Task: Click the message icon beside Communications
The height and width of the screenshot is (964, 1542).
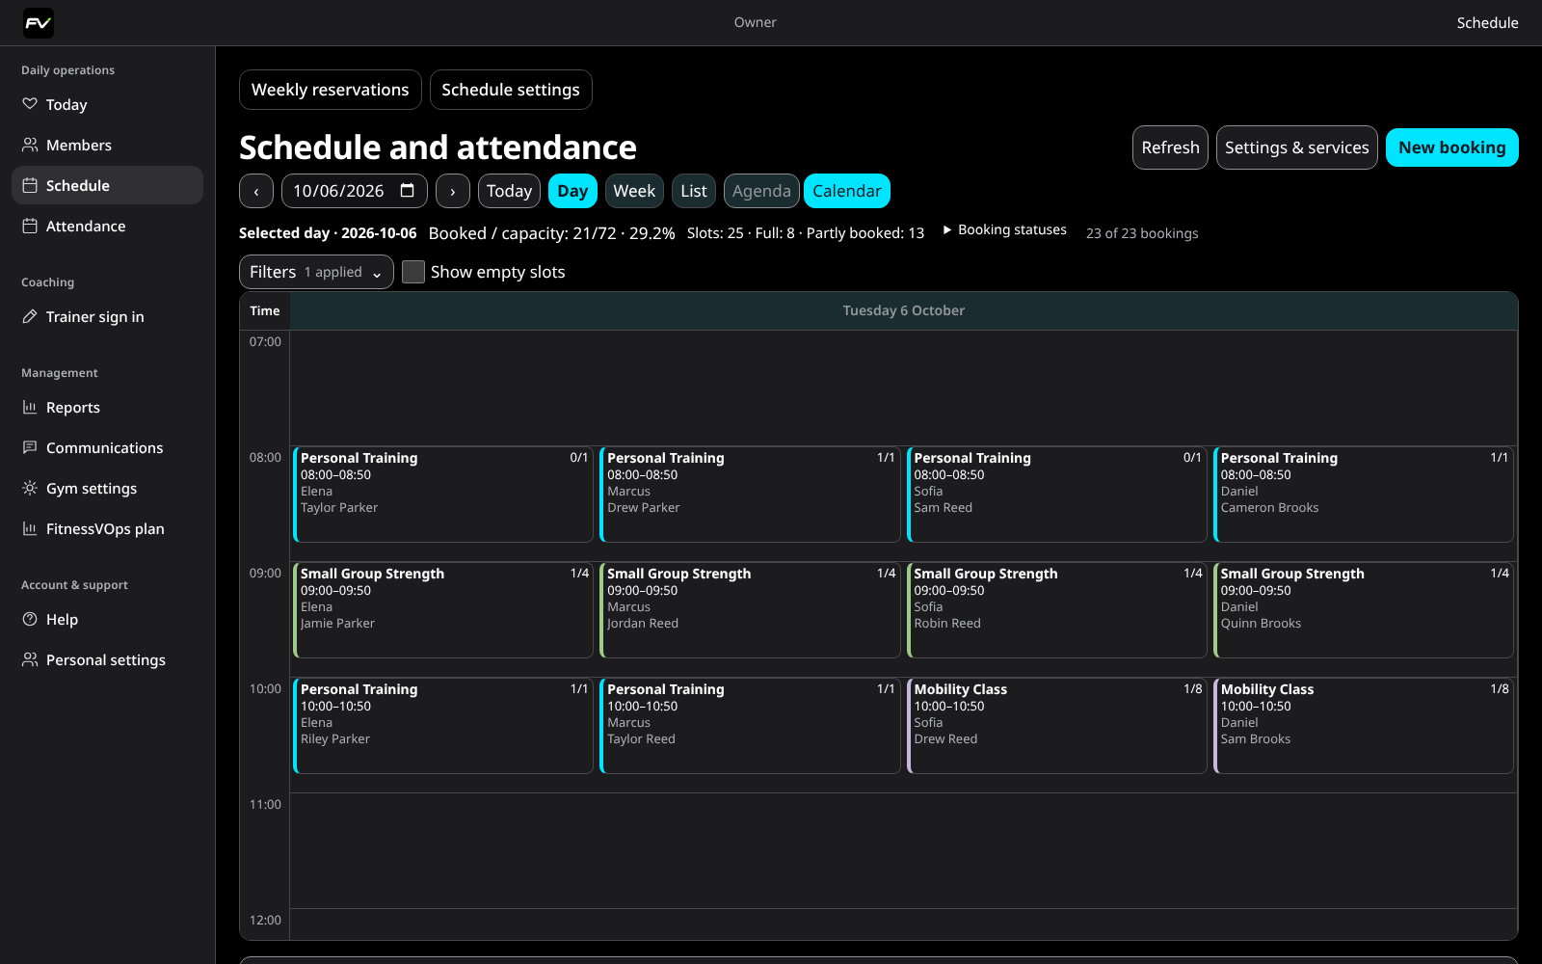Action: 30,447
